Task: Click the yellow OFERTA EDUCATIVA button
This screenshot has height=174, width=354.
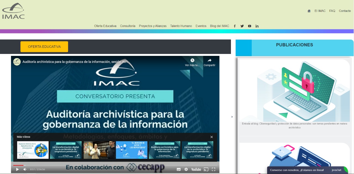Action: [x=44, y=47]
